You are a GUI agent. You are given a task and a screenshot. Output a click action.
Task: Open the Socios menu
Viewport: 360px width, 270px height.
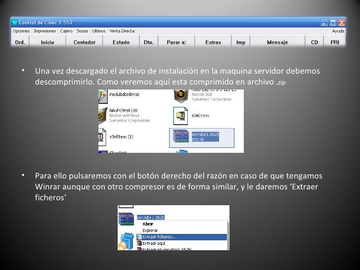click(82, 31)
